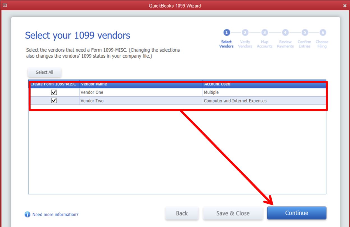Click Computer and Internet Expenses cell
Viewport: 350px width, 227px height.
(x=264, y=101)
